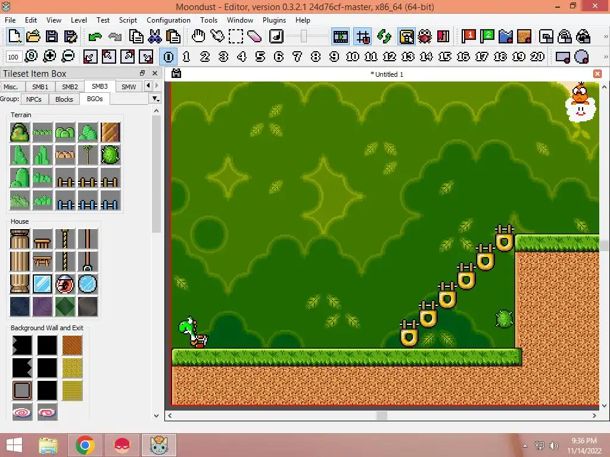Pick the red eye House tile

tap(65, 284)
